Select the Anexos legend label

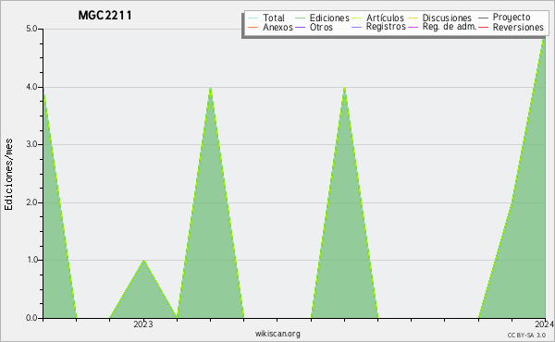[277, 27]
